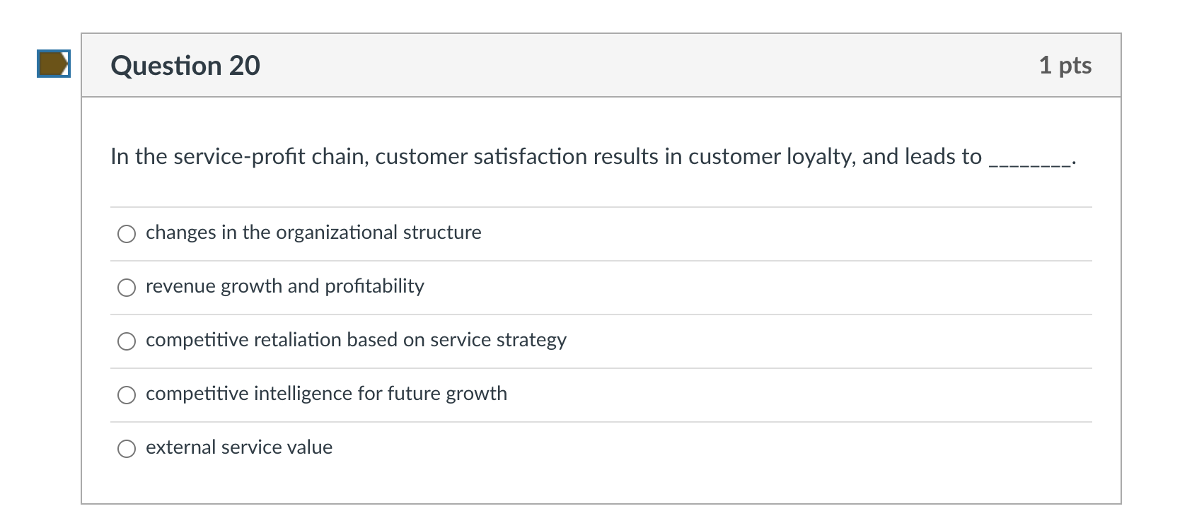Choose 'competitive retaliation based on service strategy'
Image resolution: width=1204 pixels, height=523 pixels.
[127, 341]
